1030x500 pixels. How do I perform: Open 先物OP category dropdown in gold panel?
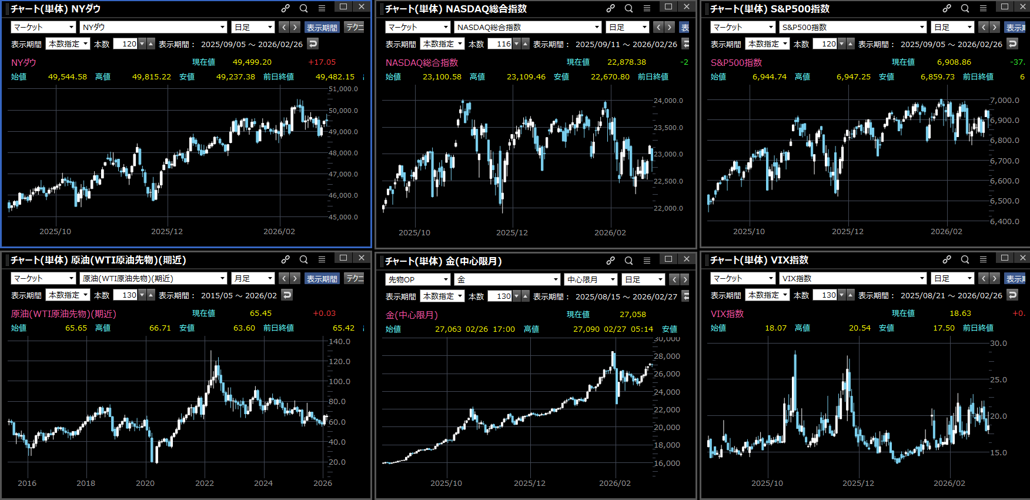417,279
